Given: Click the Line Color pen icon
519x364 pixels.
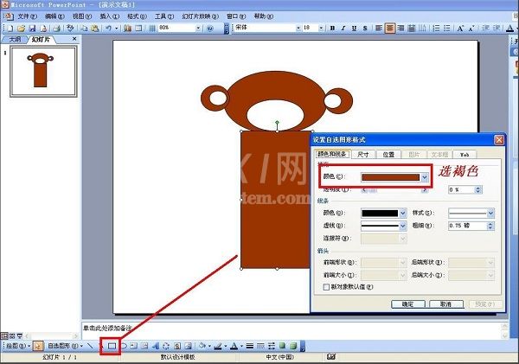Looking at the screenshot, I should 217,346.
